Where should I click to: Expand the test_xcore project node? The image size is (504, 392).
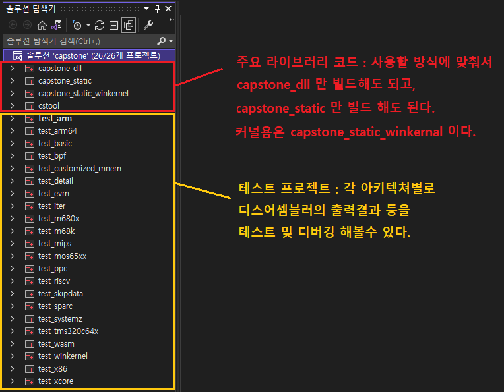coord(12,381)
